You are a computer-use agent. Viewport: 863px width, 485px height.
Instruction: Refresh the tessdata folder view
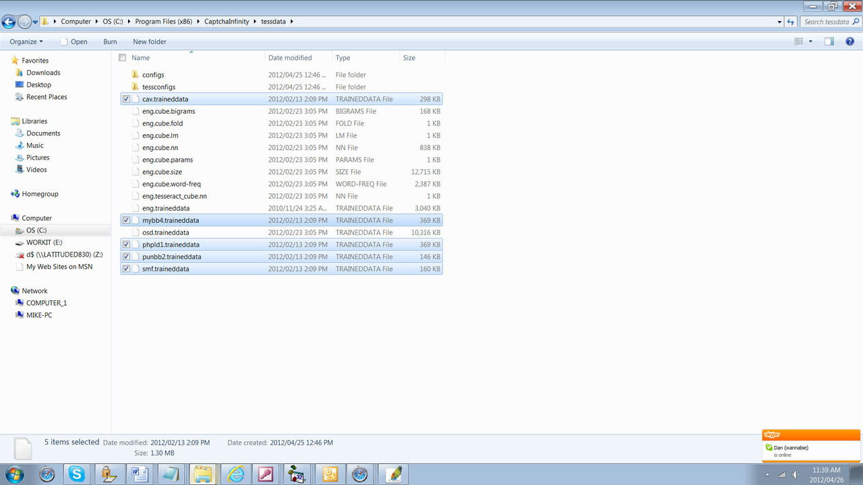click(x=791, y=22)
